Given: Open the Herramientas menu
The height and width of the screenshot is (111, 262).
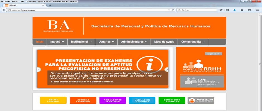Looking at the screenshot, I should click(x=60, y=1).
